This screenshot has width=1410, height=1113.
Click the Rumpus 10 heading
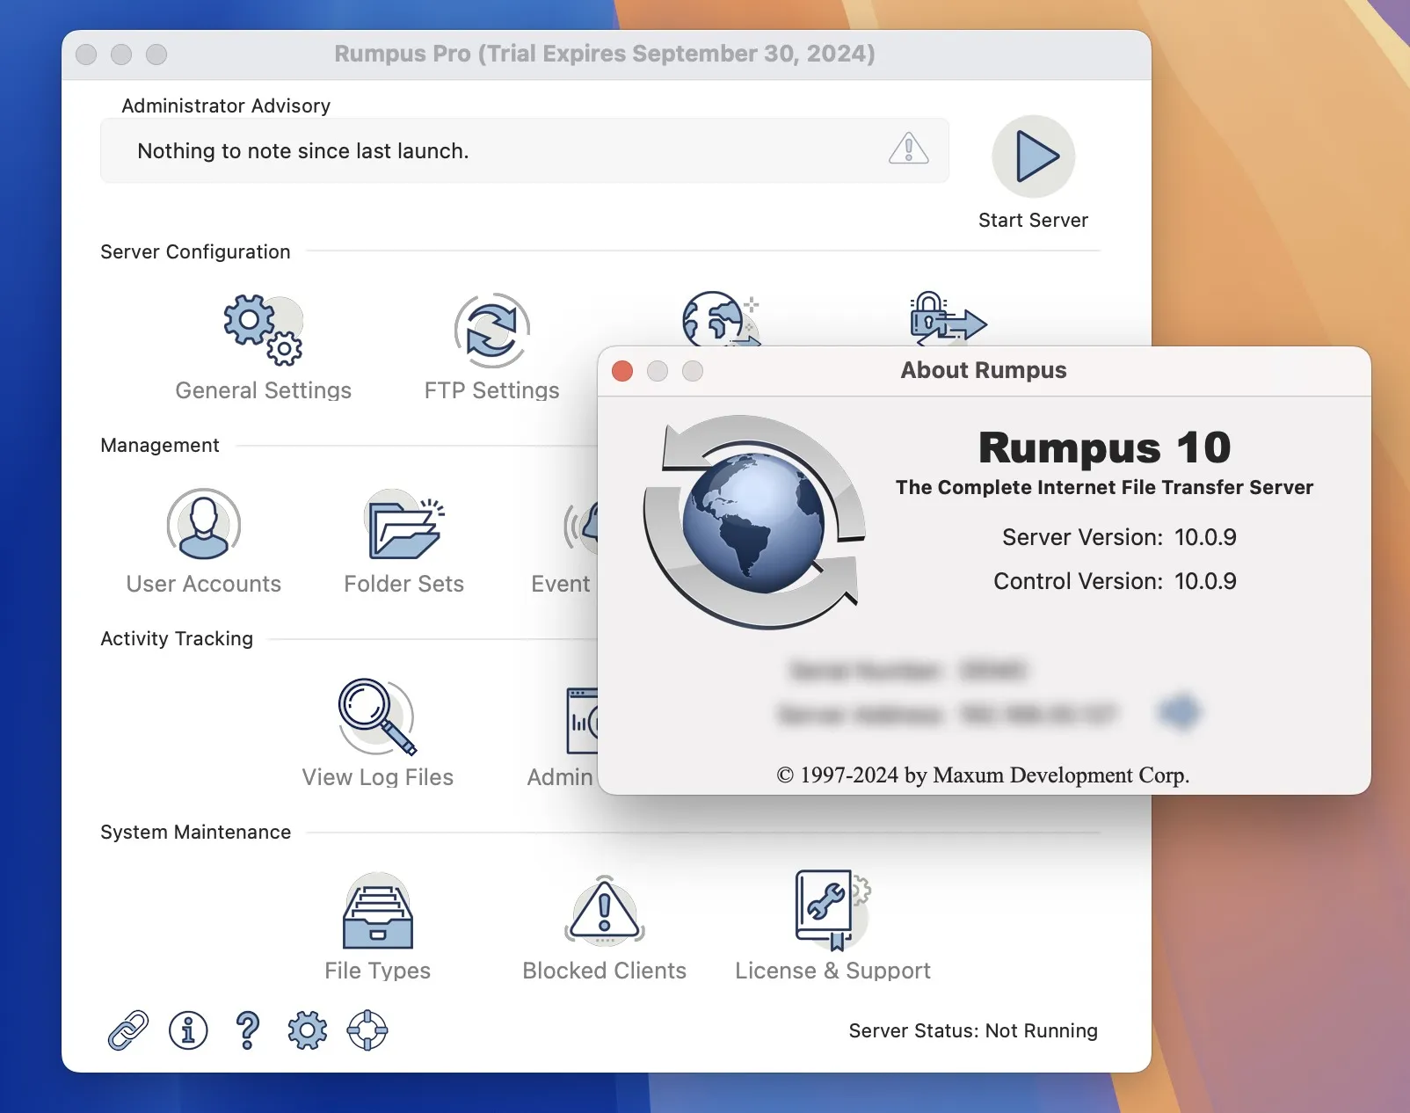coord(1104,447)
